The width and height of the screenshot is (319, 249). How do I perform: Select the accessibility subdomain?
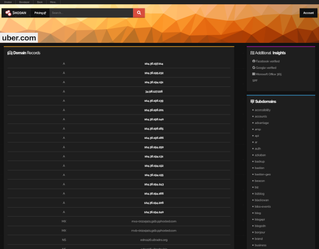tap(263, 110)
